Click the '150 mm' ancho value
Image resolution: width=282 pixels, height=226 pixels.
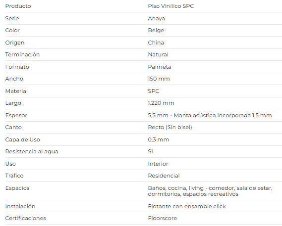[x=159, y=79]
